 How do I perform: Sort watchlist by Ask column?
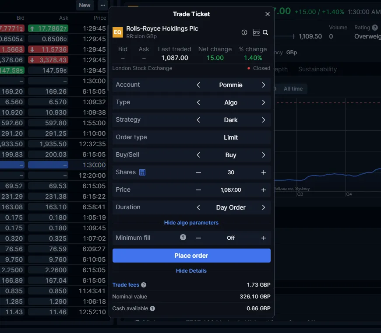63,18
